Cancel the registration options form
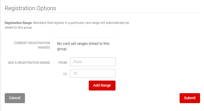This screenshot has width=204, height=111. point(15,98)
